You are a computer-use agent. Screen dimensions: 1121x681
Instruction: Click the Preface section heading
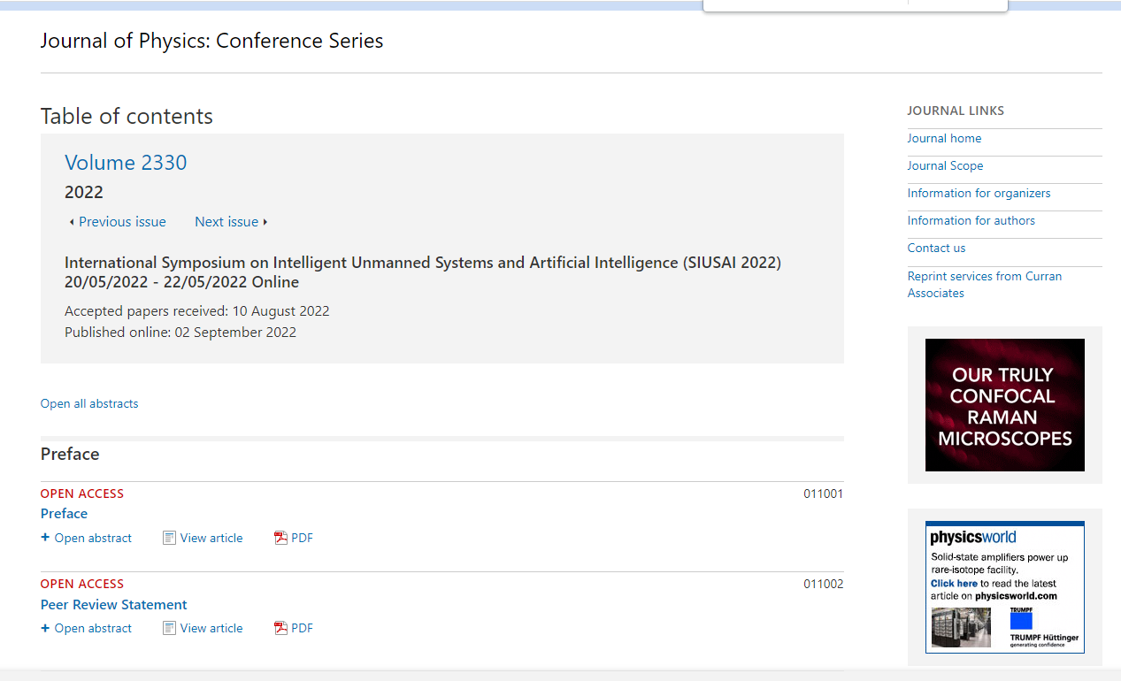pyautogui.click(x=70, y=454)
